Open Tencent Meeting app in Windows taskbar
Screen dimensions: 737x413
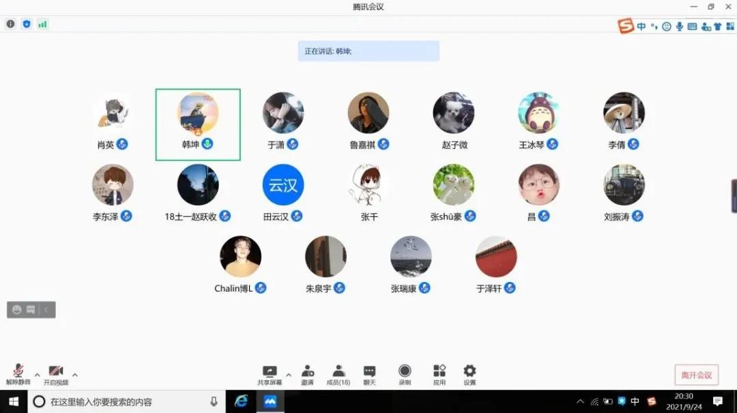(x=270, y=402)
